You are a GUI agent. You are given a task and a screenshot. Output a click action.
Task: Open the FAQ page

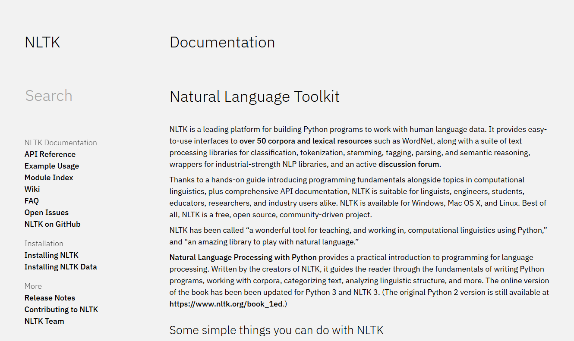pos(32,201)
